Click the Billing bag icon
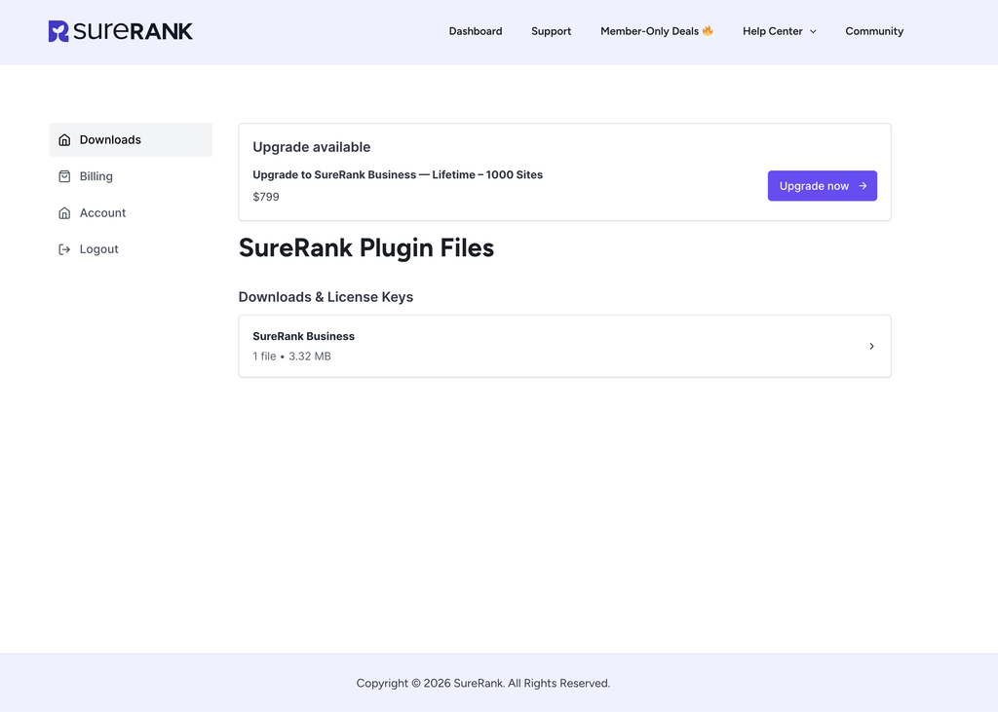This screenshot has width=998, height=712. [x=64, y=176]
